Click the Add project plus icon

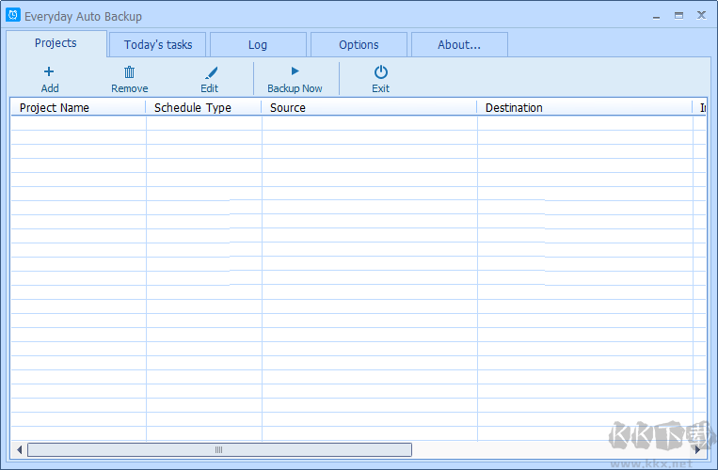[49, 71]
